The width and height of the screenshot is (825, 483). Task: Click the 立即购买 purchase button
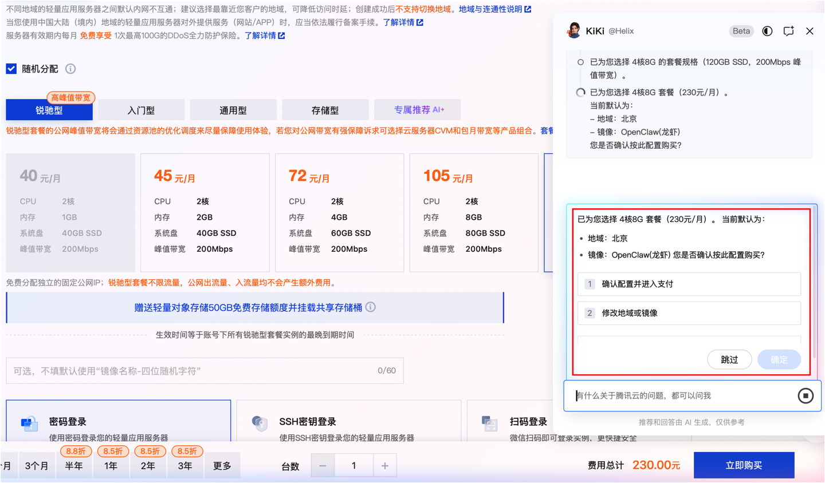point(743,465)
